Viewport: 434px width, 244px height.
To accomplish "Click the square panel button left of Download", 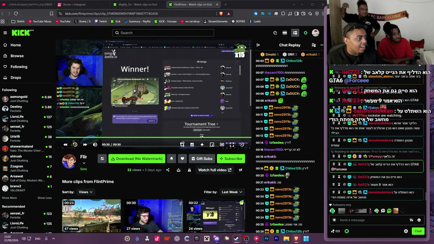I will pos(102,159).
